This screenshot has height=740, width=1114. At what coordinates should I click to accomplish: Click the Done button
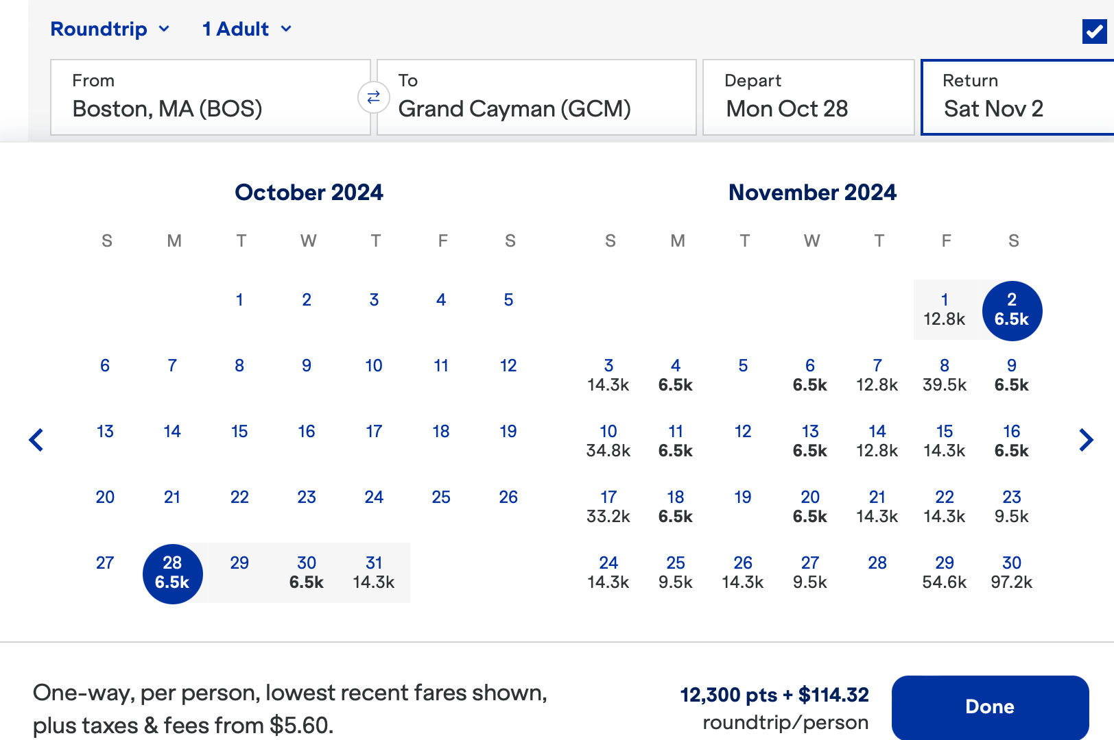click(990, 706)
